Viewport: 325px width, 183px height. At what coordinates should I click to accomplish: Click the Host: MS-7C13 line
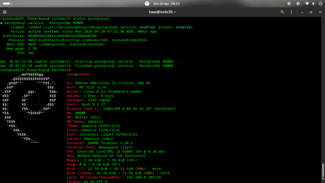click(87, 87)
